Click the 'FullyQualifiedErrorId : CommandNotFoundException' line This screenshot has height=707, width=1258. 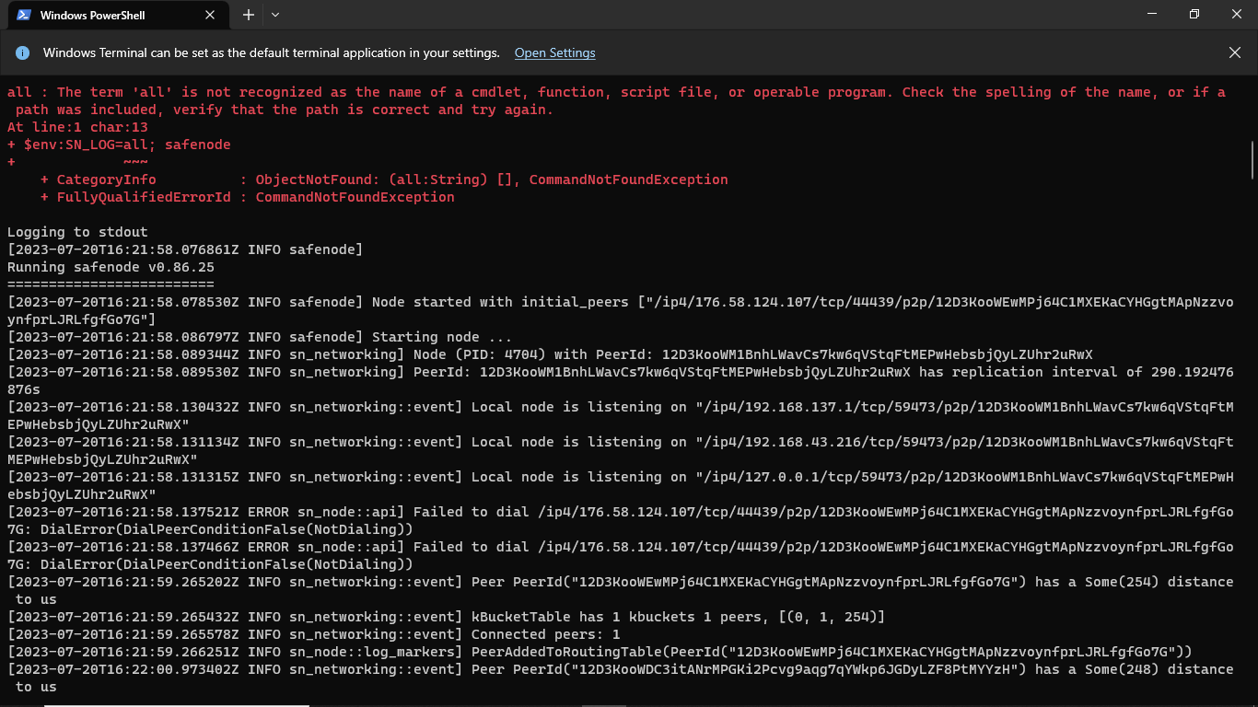pos(247,197)
